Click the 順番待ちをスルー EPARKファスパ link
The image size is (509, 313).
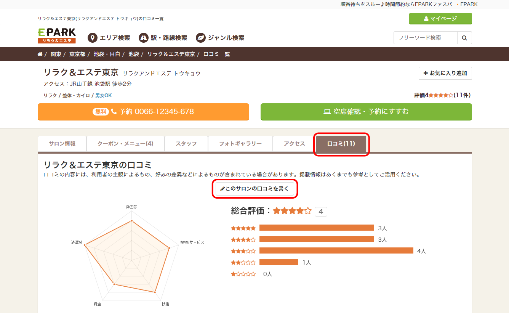(x=396, y=4)
